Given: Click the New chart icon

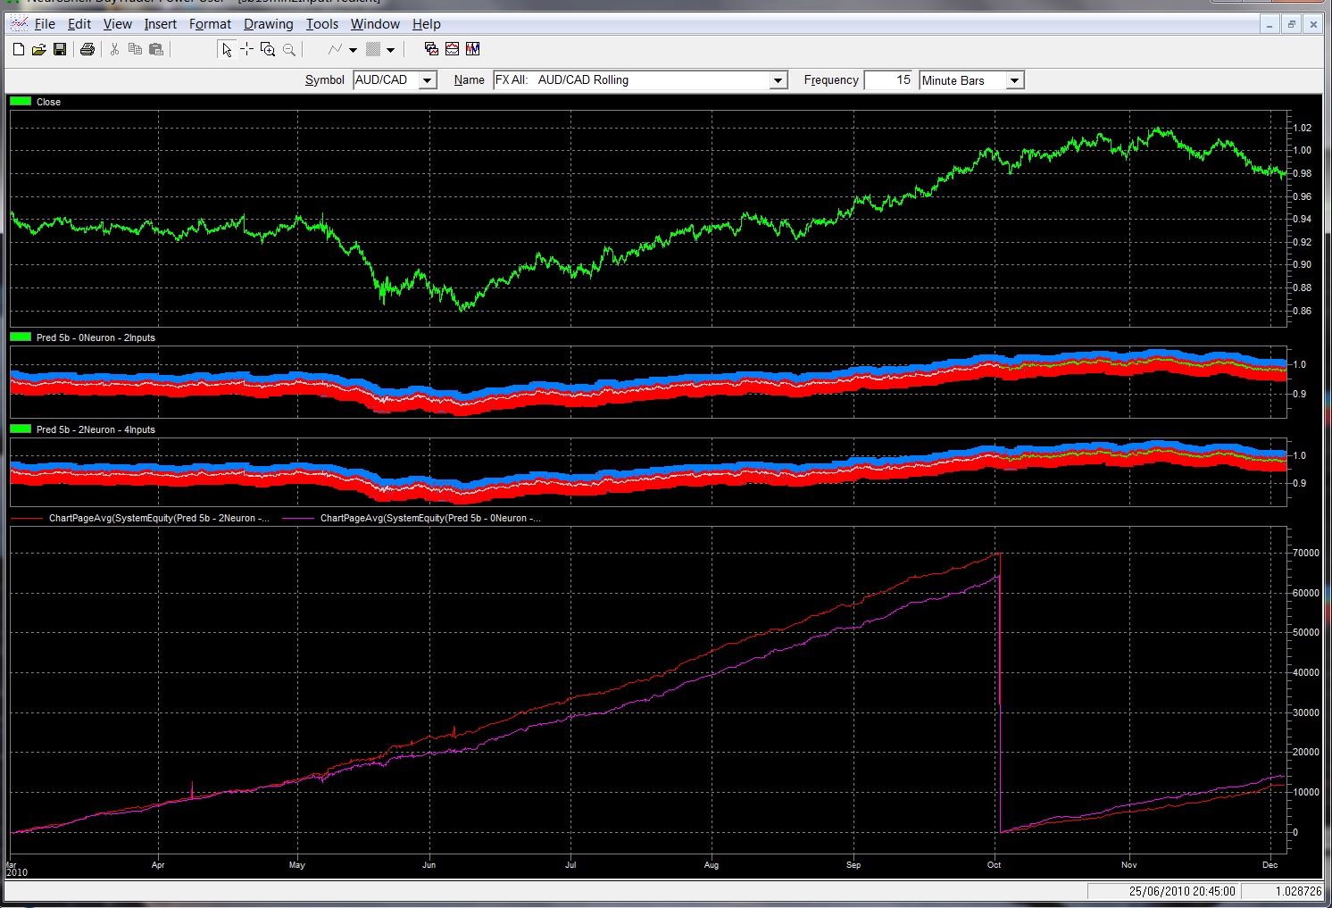Looking at the screenshot, I should (19, 50).
